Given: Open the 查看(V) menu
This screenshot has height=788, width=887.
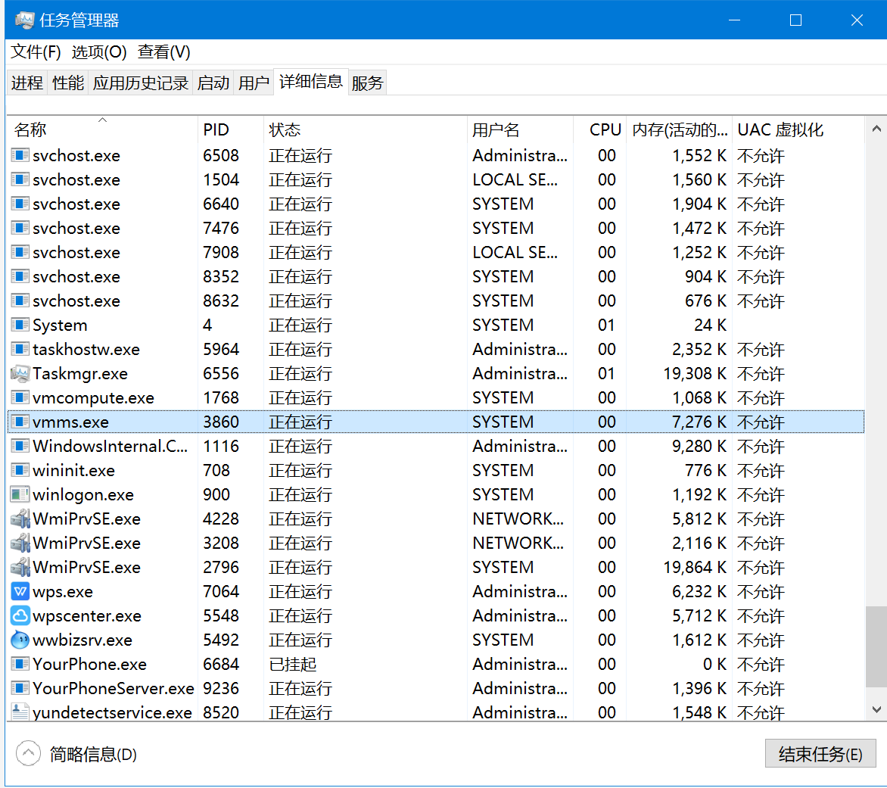Looking at the screenshot, I should coord(163,52).
